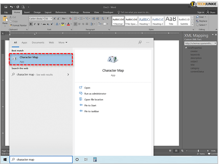Viewport: 219px width, 164px height.
Task: Click the search feedback icon
Action: pos(140,43)
